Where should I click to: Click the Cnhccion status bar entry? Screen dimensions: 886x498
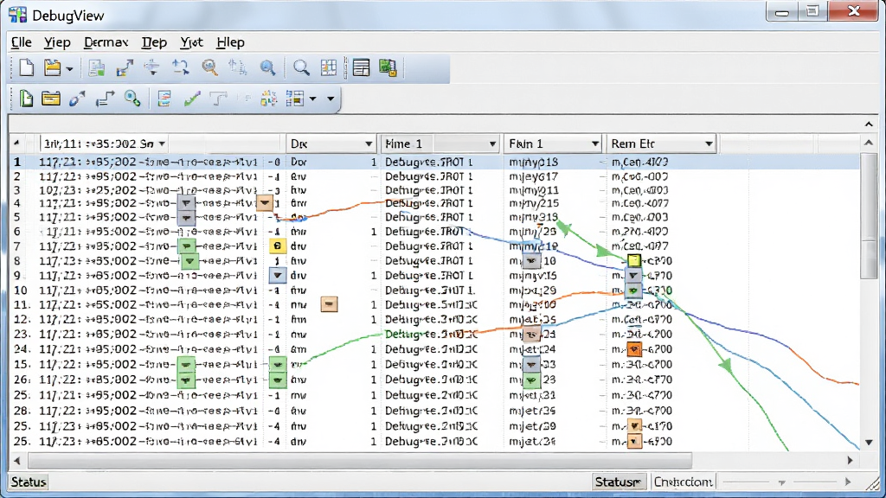pyautogui.click(x=684, y=482)
